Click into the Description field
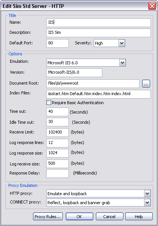The height and width of the screenshot is (226, 158). (99, 33)
